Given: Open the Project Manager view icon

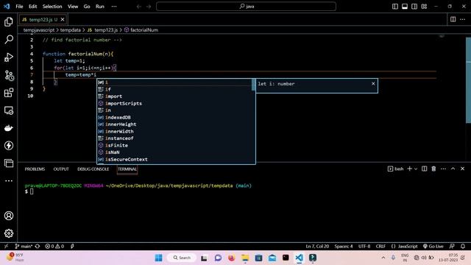Looking at the screenshot, I should coord(9,163).
